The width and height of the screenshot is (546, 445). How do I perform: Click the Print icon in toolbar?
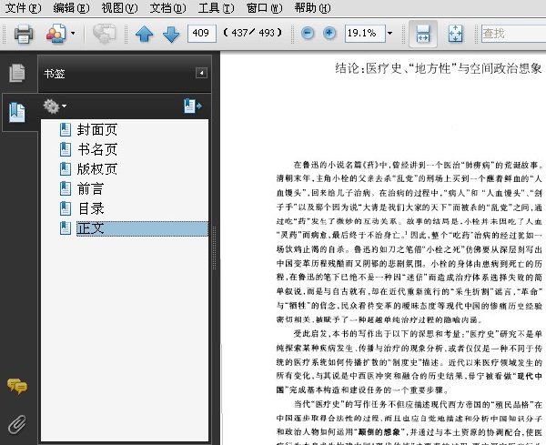24,34
